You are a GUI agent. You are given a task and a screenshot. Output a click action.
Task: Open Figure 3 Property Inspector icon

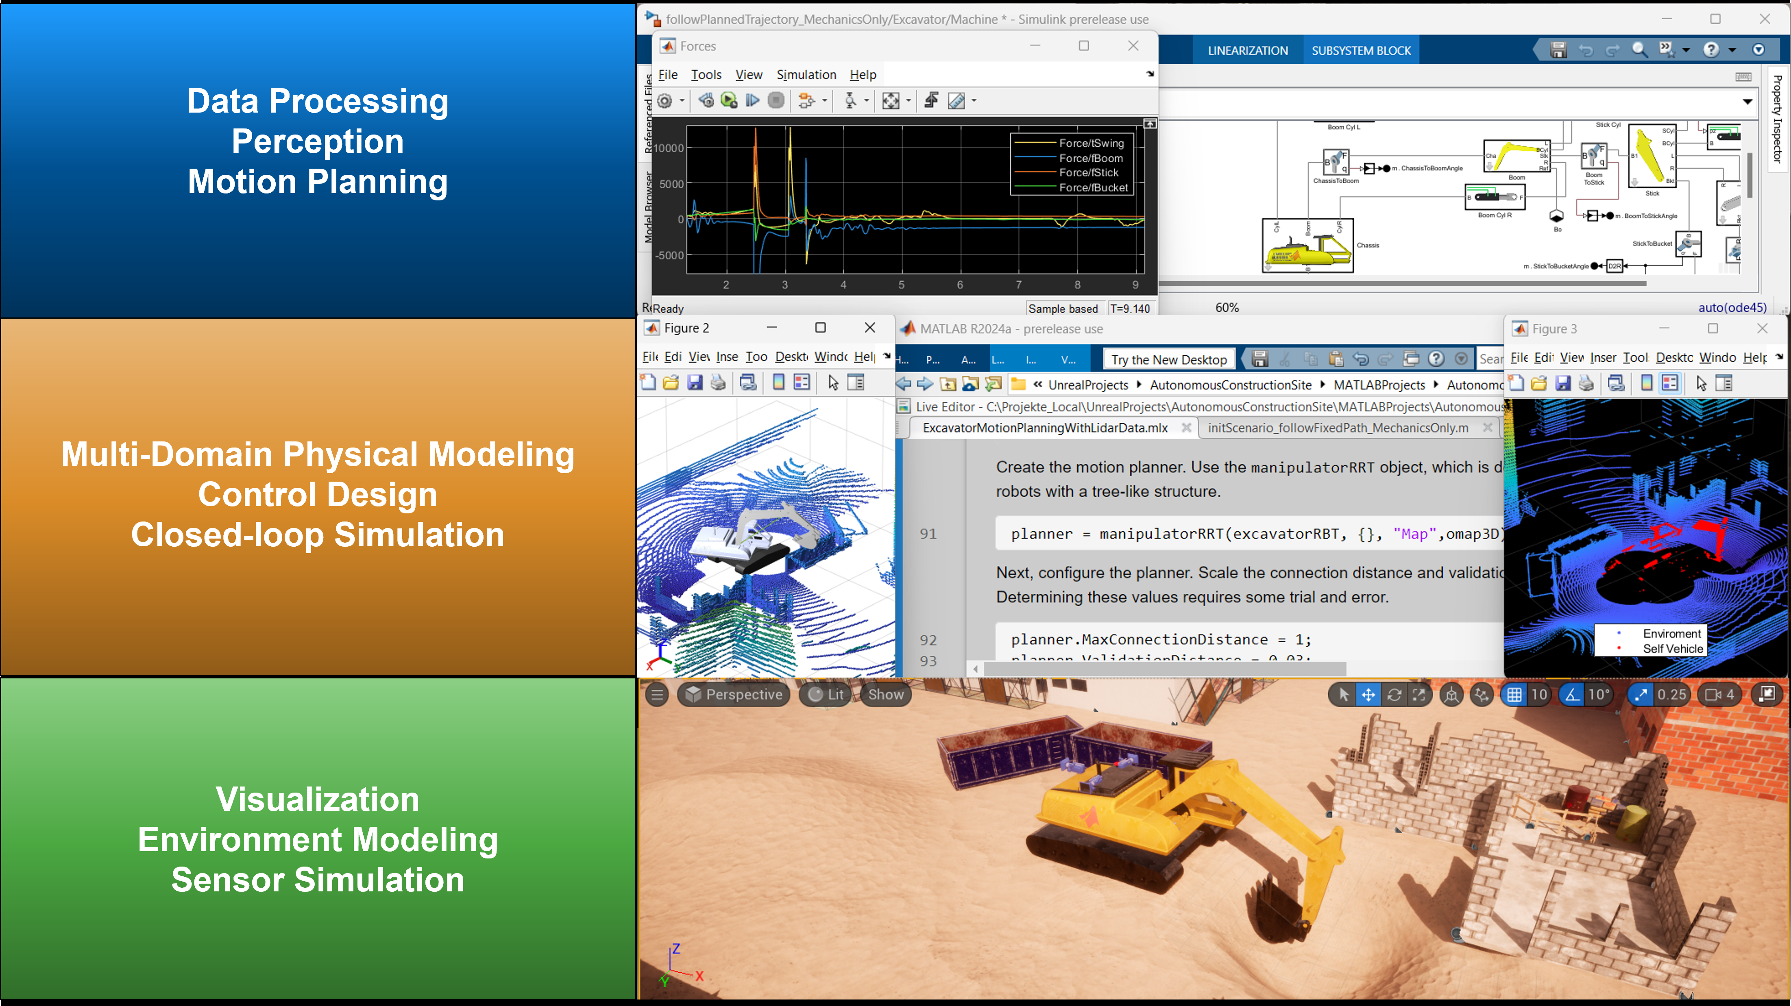[x=1724, y=383]
